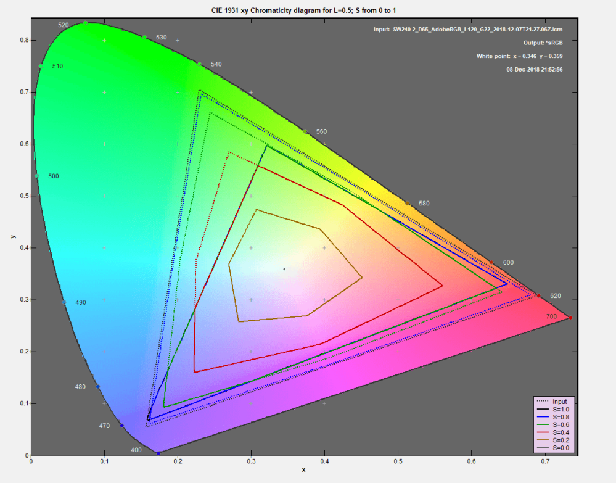616x483 pixels.
Task: Click the "580" wavelength label
Action: point(424,204)
